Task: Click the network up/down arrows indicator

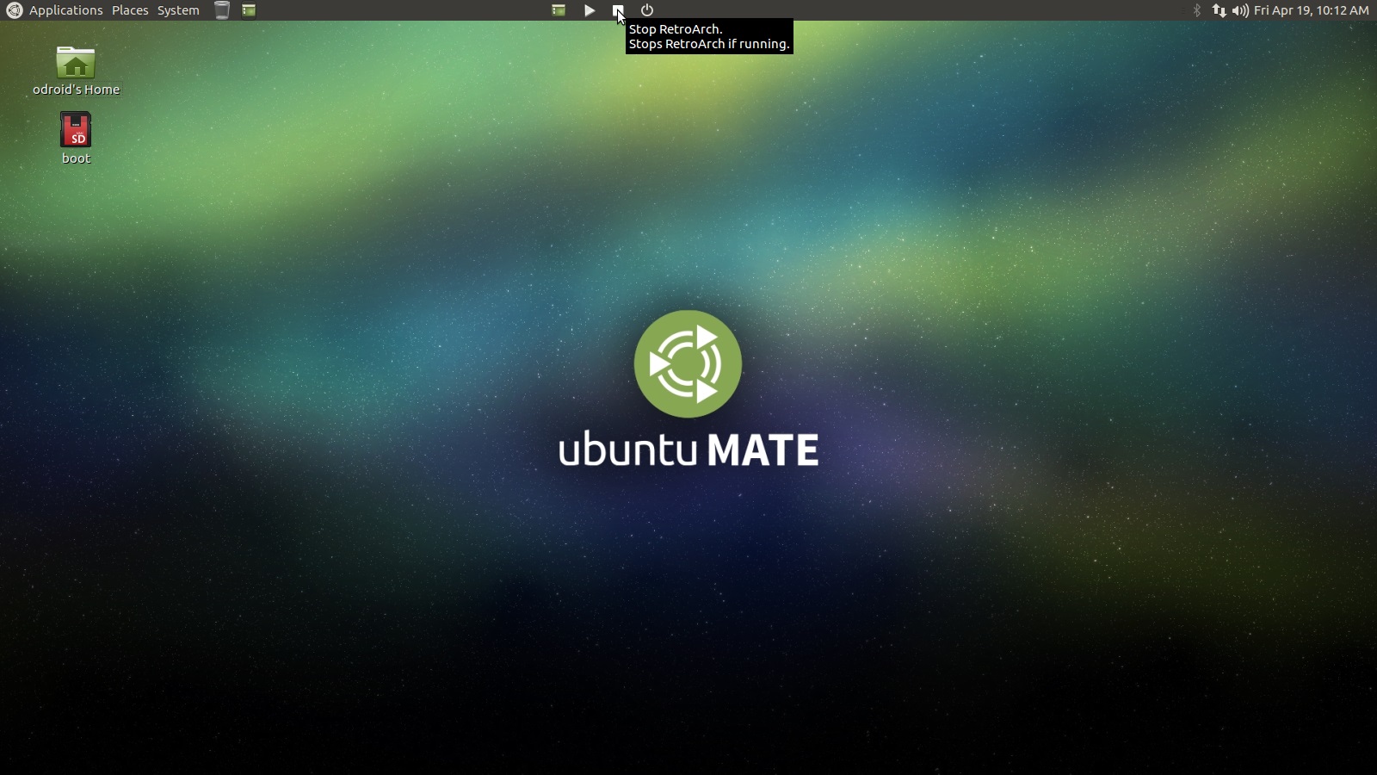Action: (1220, 10)
